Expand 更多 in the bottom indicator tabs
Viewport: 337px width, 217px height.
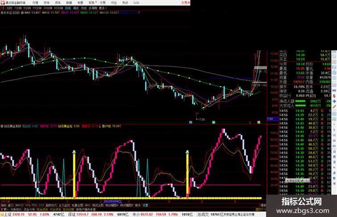click(x=138, y=205)
